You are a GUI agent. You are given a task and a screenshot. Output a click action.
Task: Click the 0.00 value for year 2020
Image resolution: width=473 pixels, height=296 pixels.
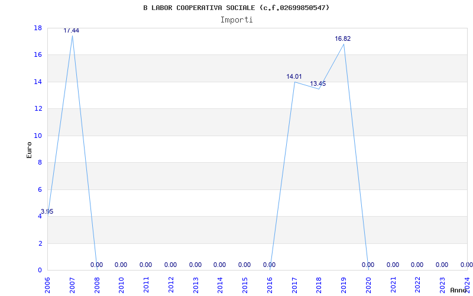click(368, 265)
